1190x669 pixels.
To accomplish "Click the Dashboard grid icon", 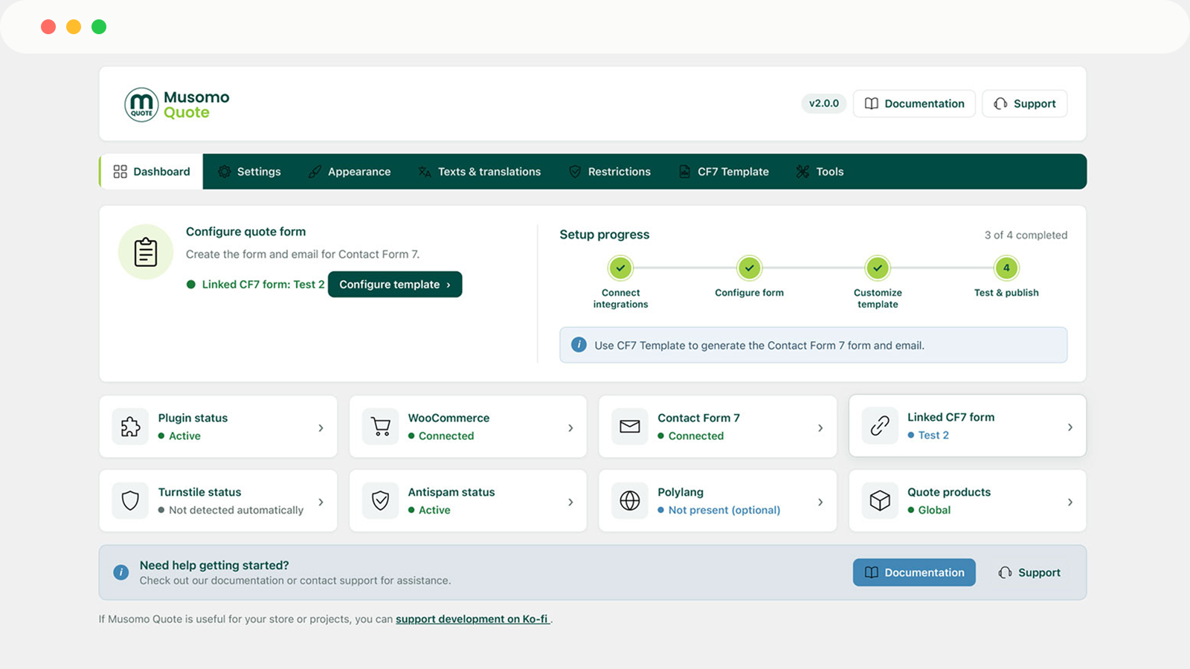I will 120,172.
